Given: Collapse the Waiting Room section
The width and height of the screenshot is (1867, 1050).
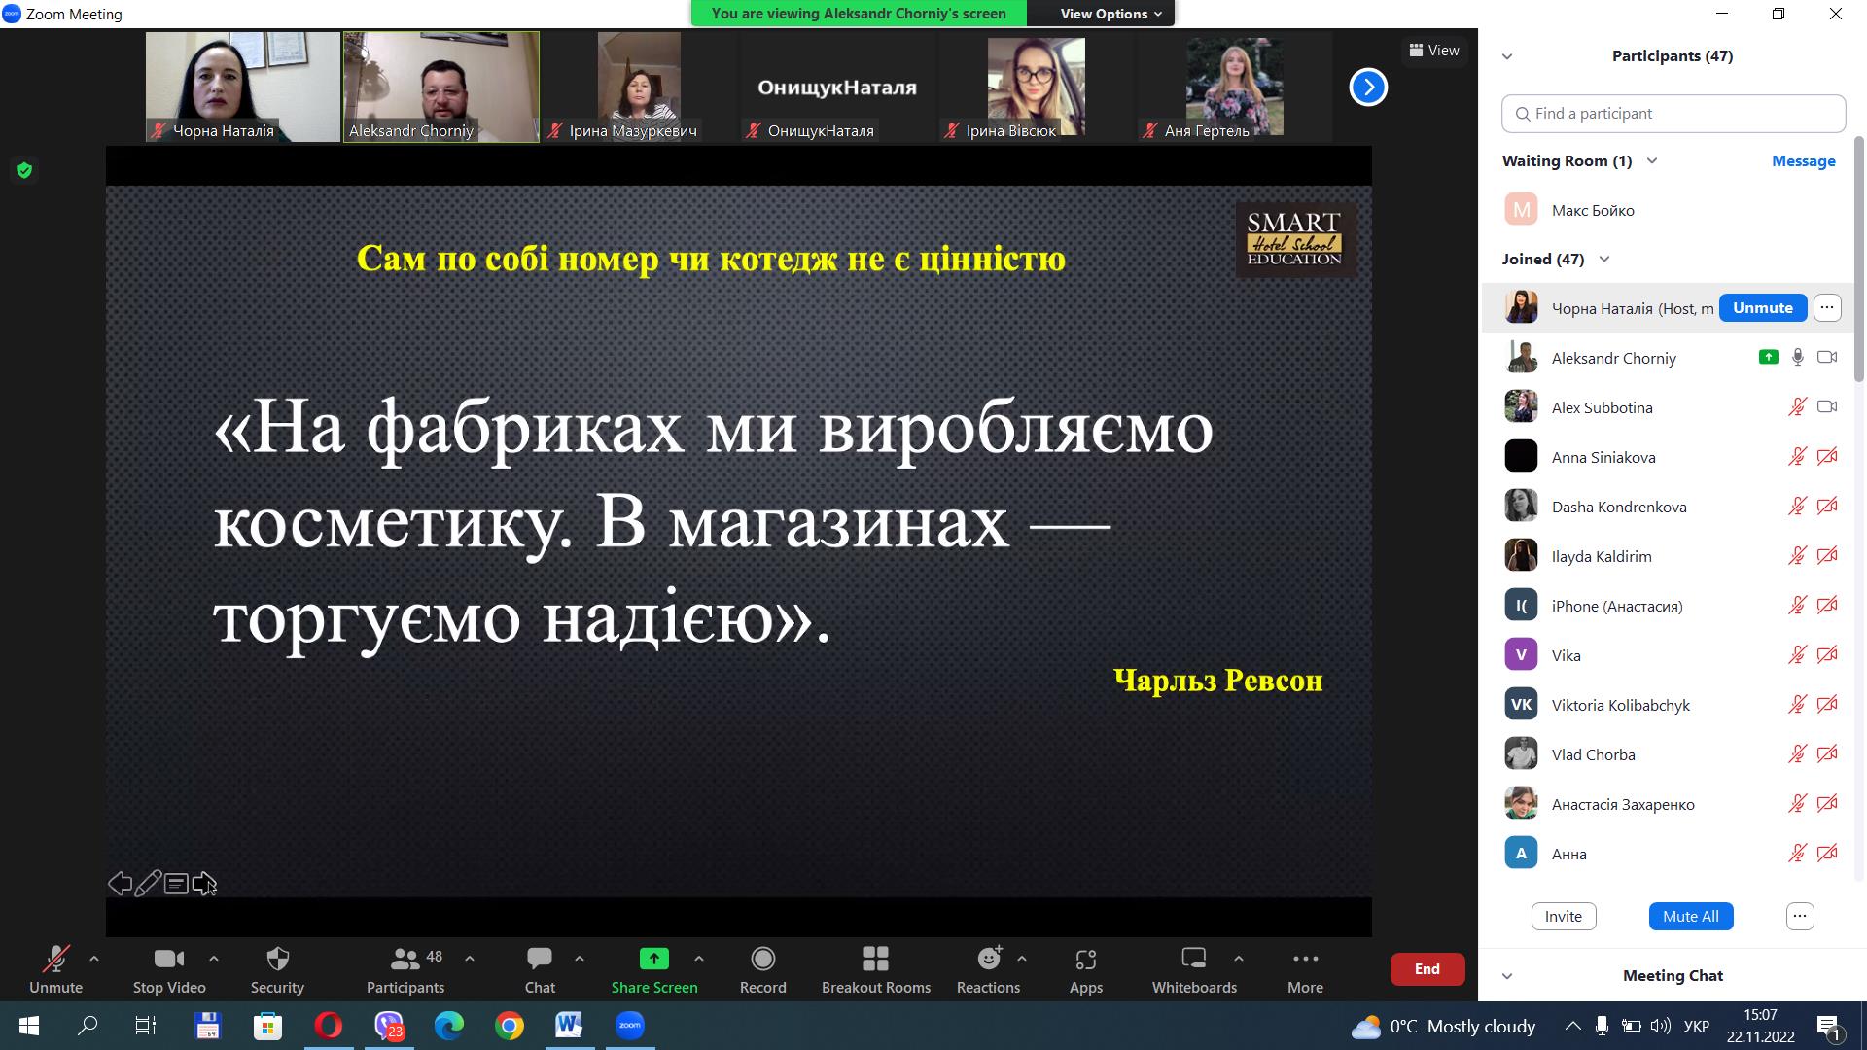Looking at the screenshot, I should click(x=1651, y=161).
